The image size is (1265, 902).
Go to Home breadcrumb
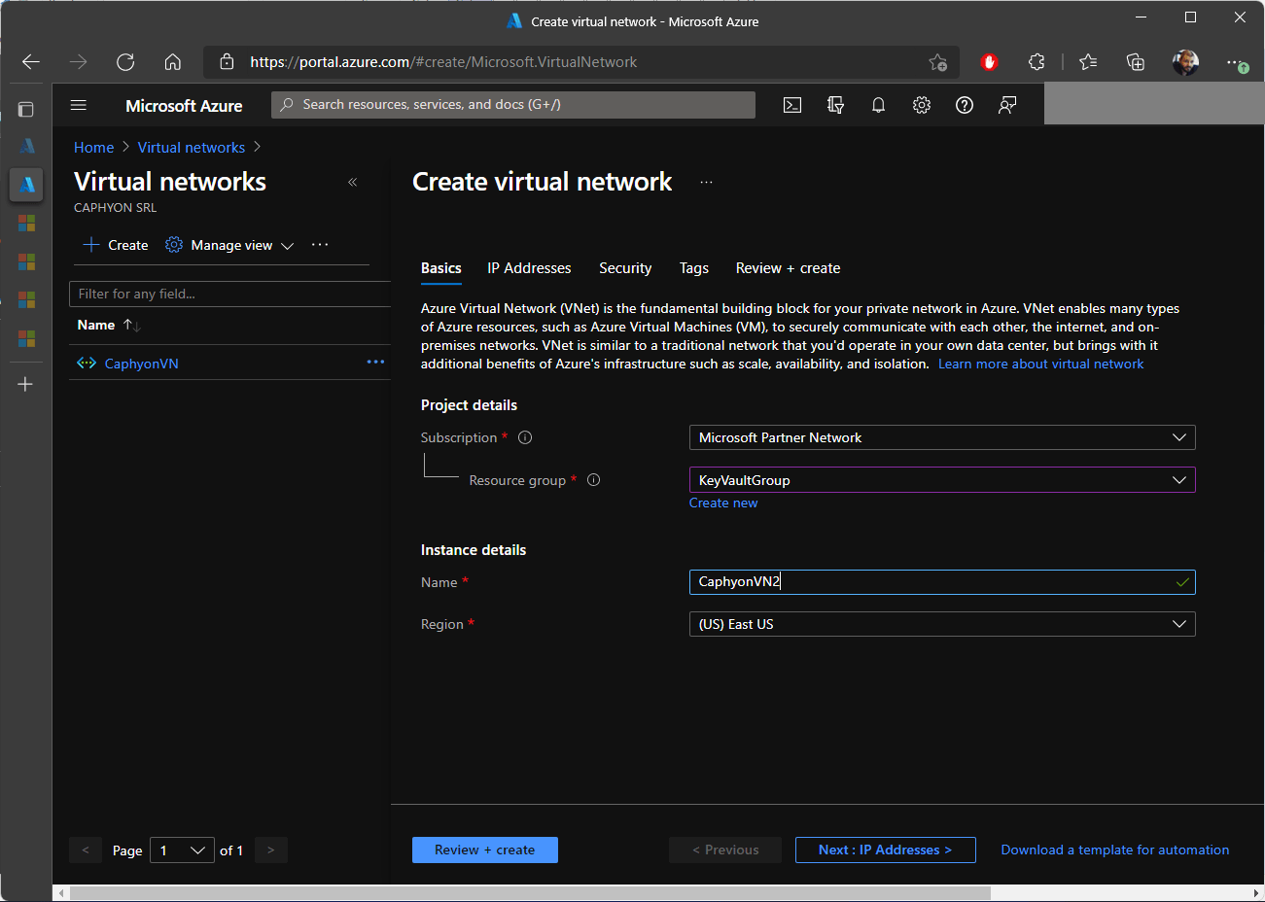pyautogui.click(x=94, y=148)
